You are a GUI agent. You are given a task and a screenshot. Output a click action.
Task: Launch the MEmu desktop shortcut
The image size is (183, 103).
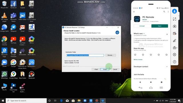pyautogui.click(x=31, y=40)
